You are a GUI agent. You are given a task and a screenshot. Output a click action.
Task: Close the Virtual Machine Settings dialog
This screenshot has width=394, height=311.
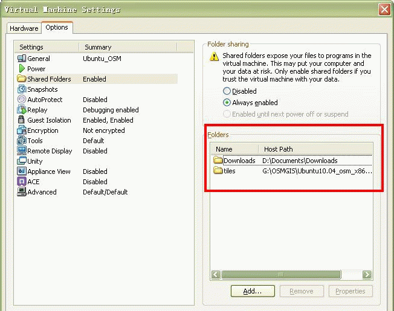(x=384, y=10)
